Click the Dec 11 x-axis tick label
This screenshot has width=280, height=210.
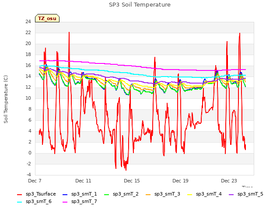[x=83, y=181]
